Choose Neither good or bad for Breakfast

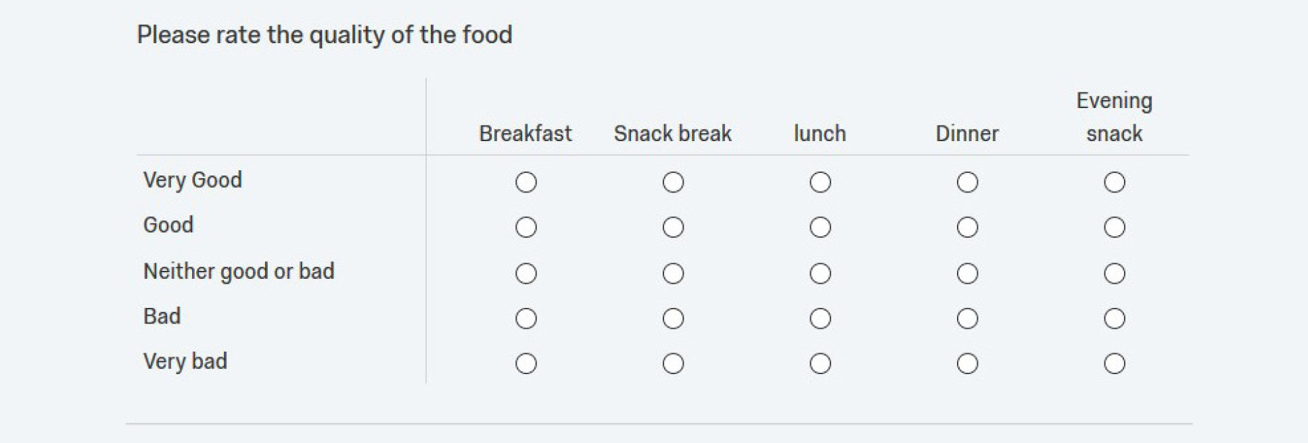click(x=525, y=273)
